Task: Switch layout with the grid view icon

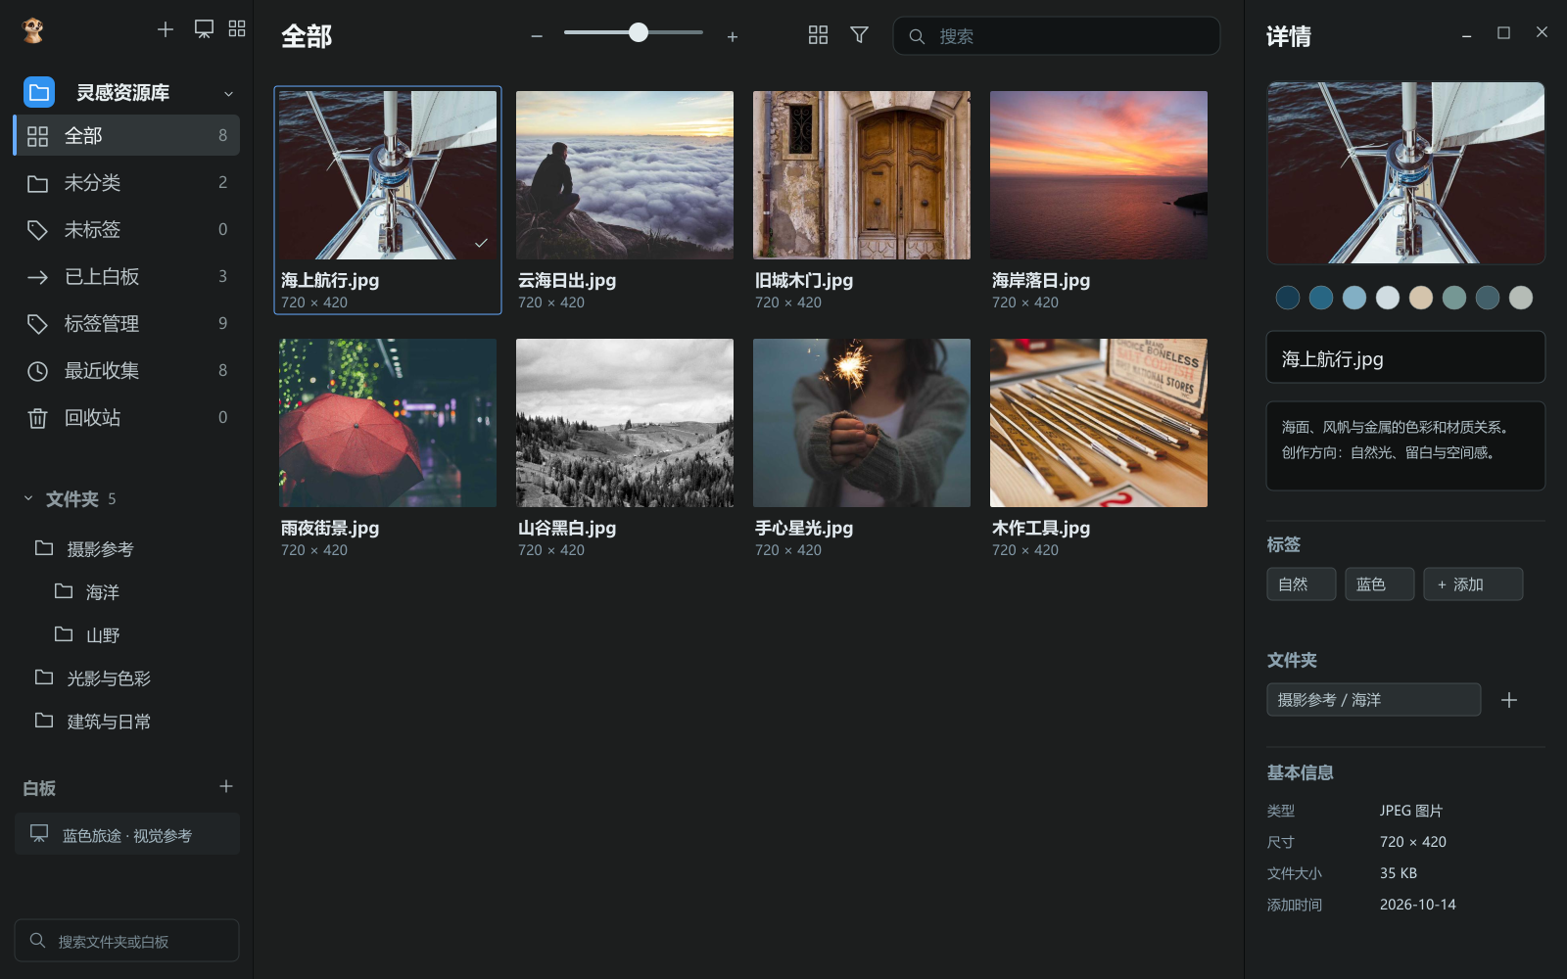Action: tap(818, 35)
